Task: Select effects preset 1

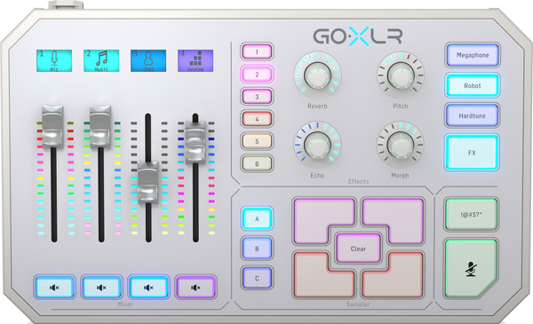Action: tap(257, 52)
